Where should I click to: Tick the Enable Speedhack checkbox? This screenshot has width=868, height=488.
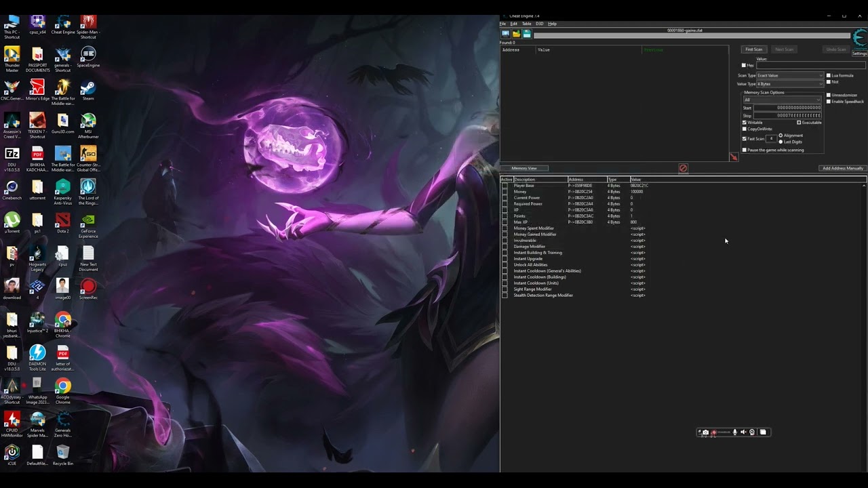829,101
